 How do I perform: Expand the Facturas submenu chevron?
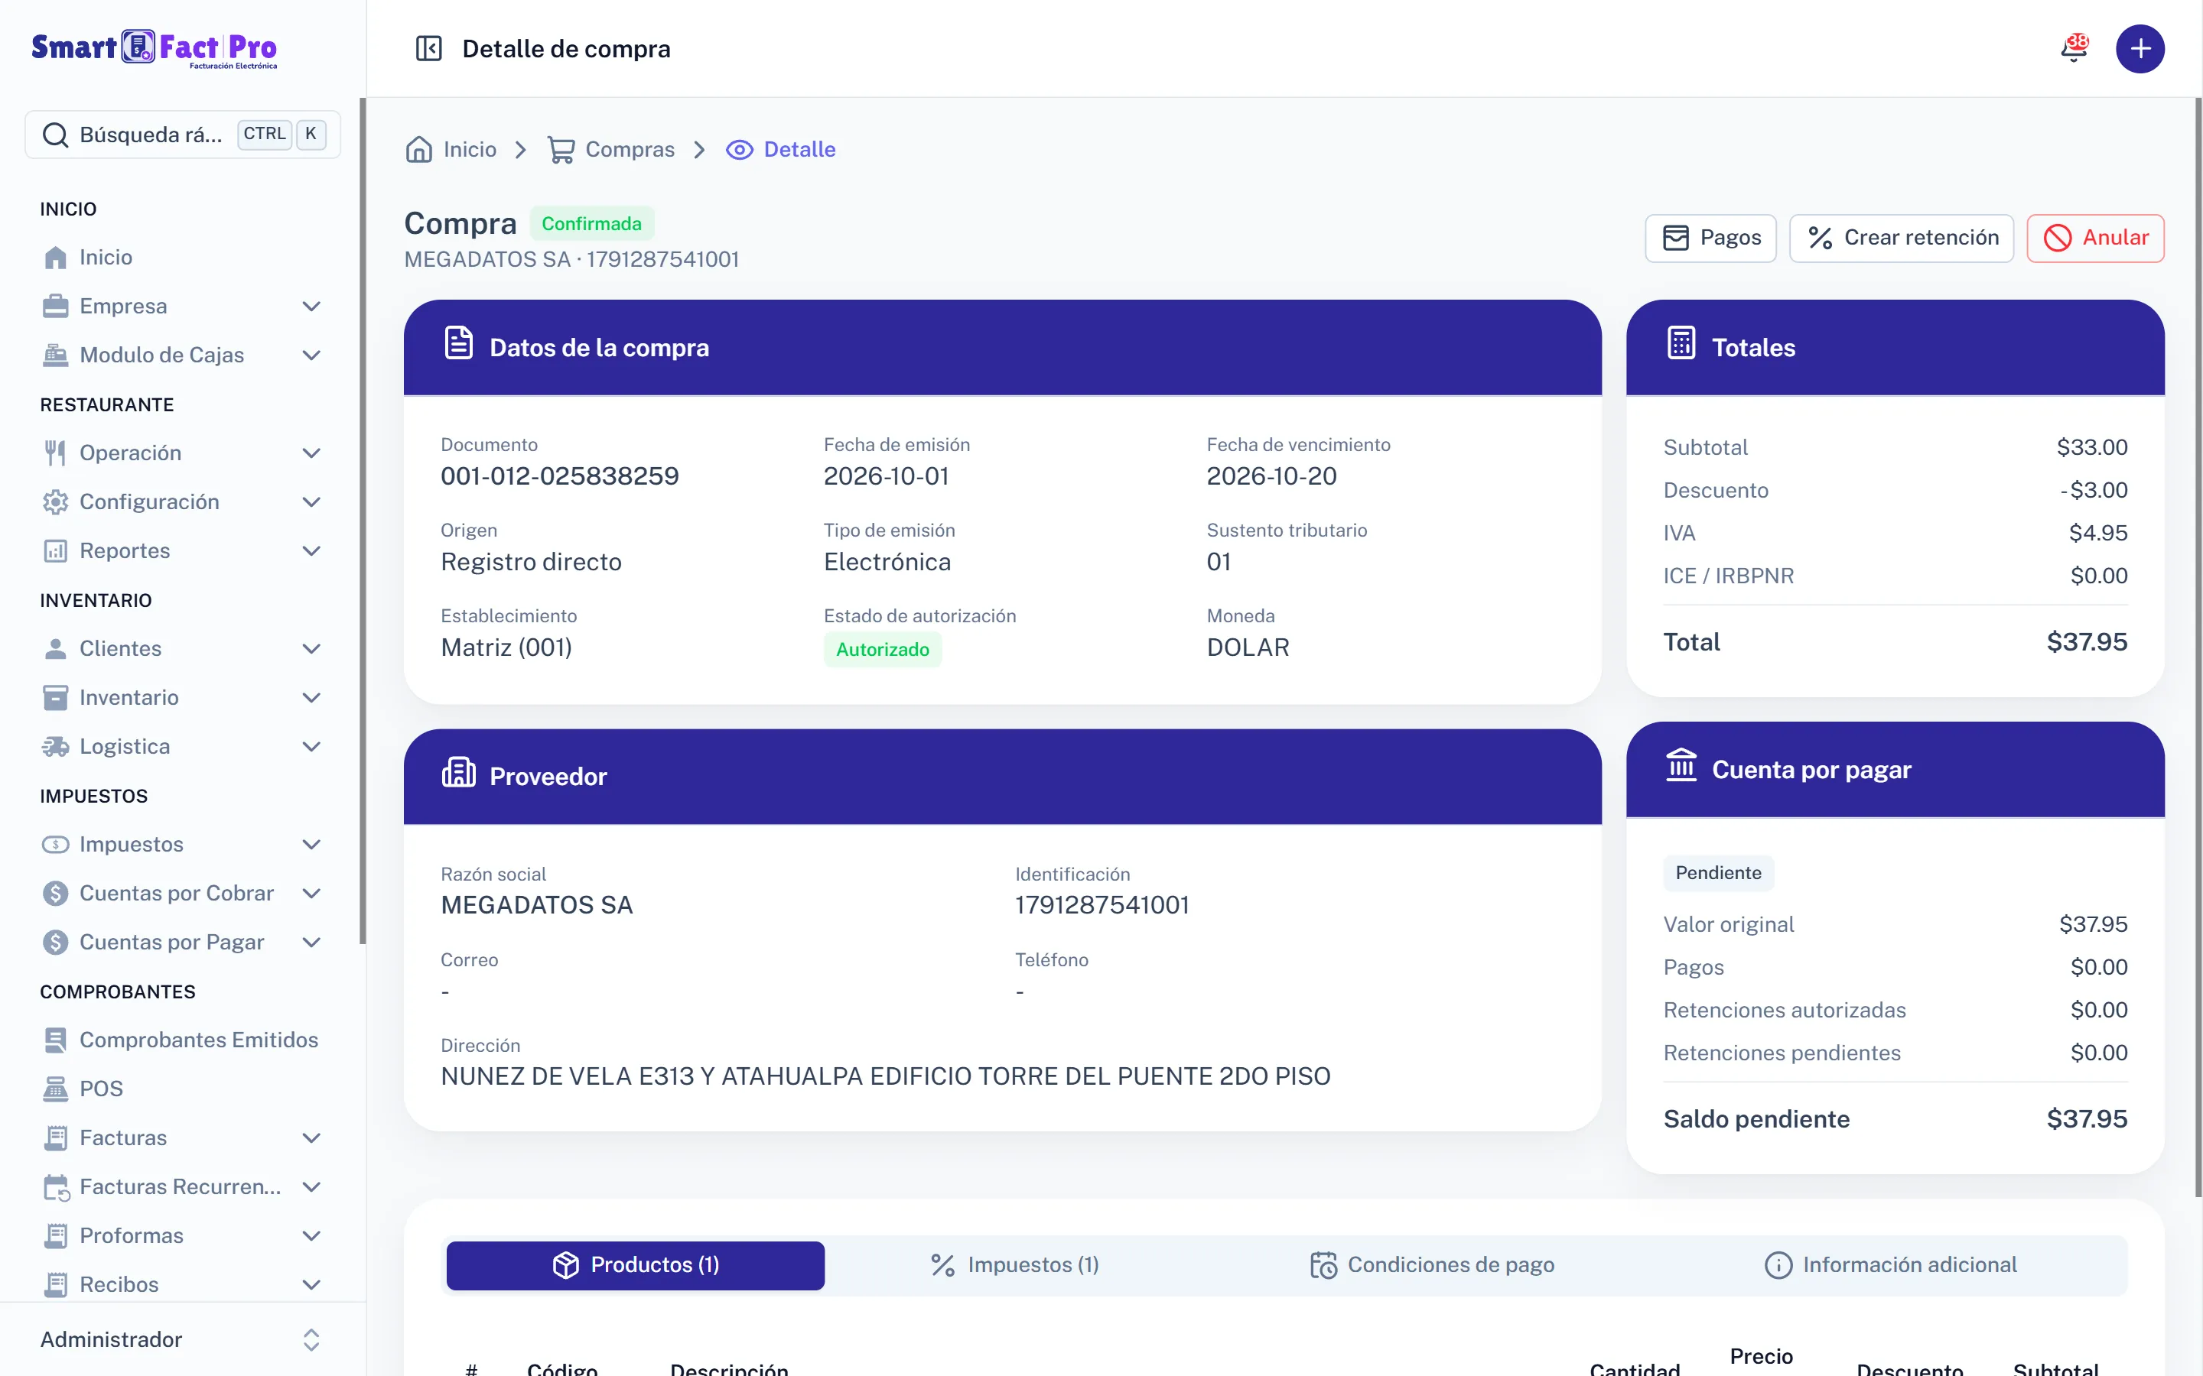pos(311,1137)
